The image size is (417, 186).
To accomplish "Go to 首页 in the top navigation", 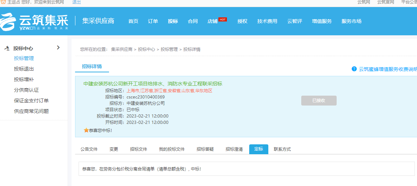I will 133,21.
